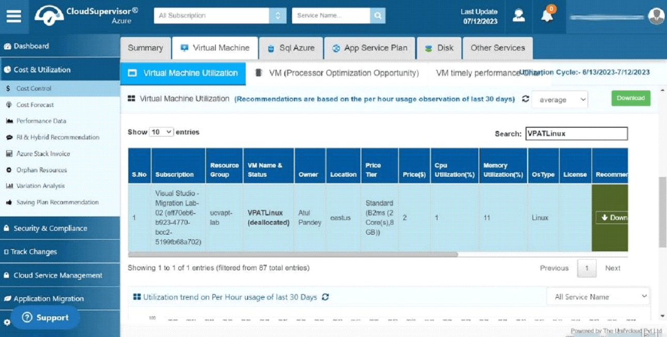
Task: Switch to the Sql Azure tab
Action: tap(291, 48)
